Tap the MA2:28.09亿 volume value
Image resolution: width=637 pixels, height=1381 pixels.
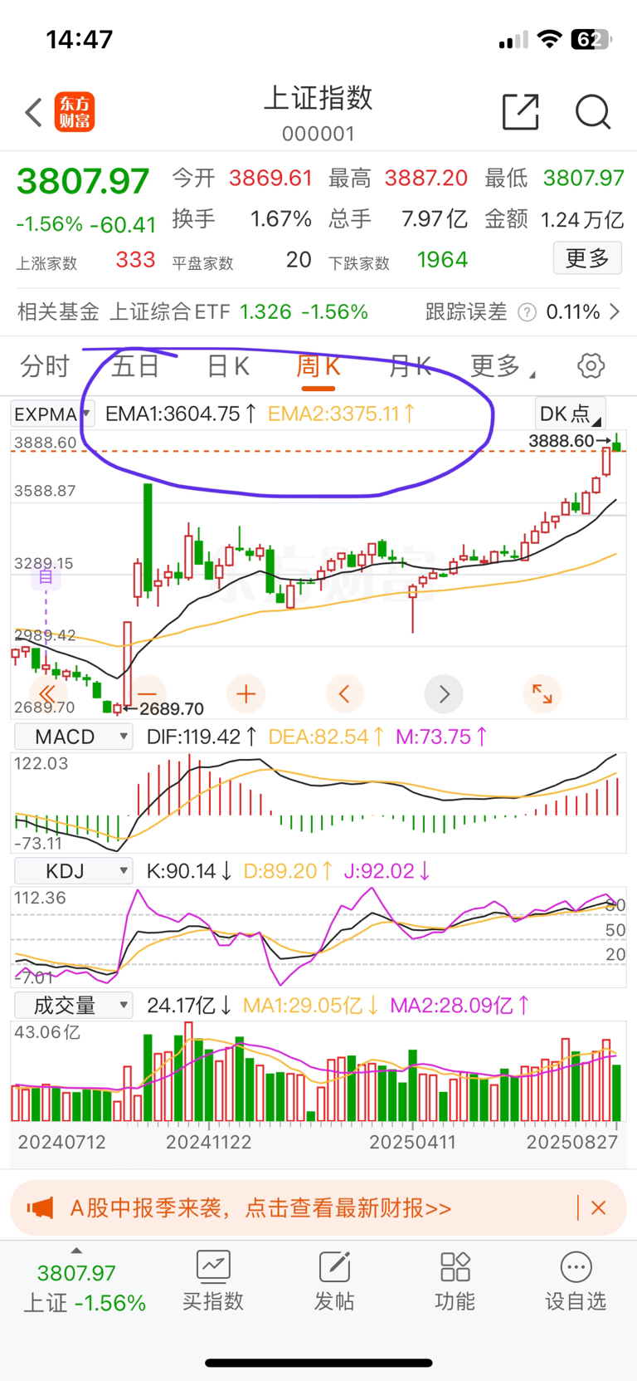[460, 1006]
